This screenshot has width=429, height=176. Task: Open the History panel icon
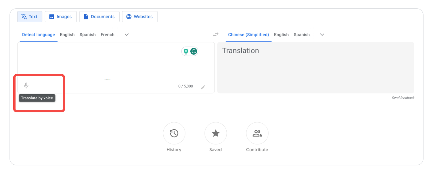click(x=174, y=133)
